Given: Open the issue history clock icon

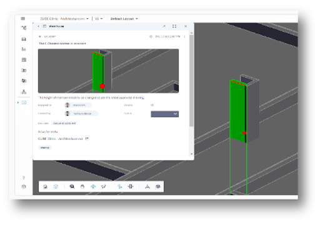Looking at the screenshot, I should tap(151, 36).
